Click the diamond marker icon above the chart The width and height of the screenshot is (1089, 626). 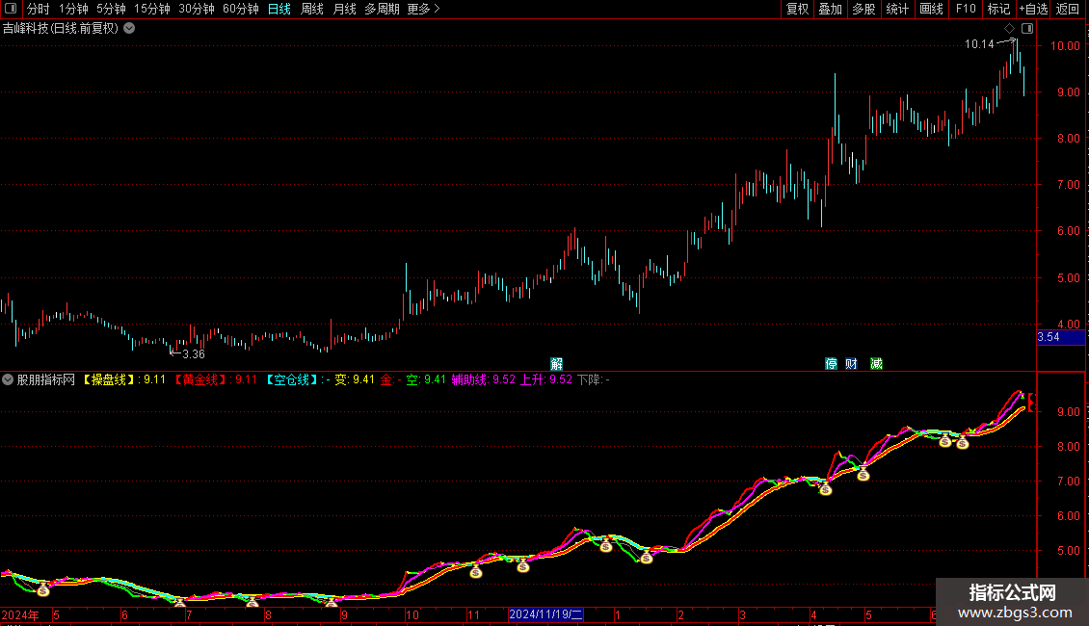click(x=1010, y=29)
